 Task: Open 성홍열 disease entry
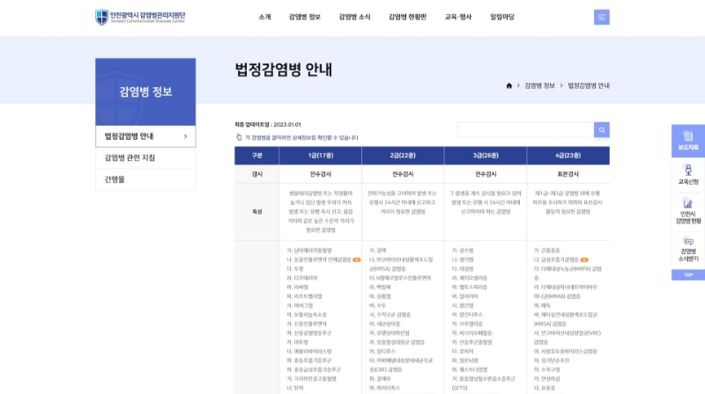tap(380, 296)
